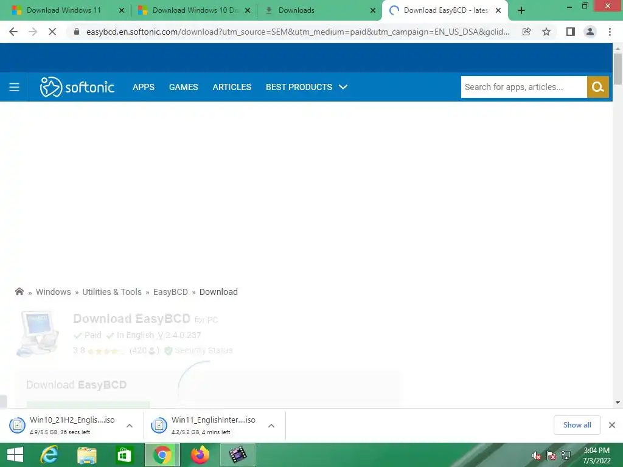Viewport: 623px width, 467px height.
Task: Click the Softonic logo
Action: [77, 87]
